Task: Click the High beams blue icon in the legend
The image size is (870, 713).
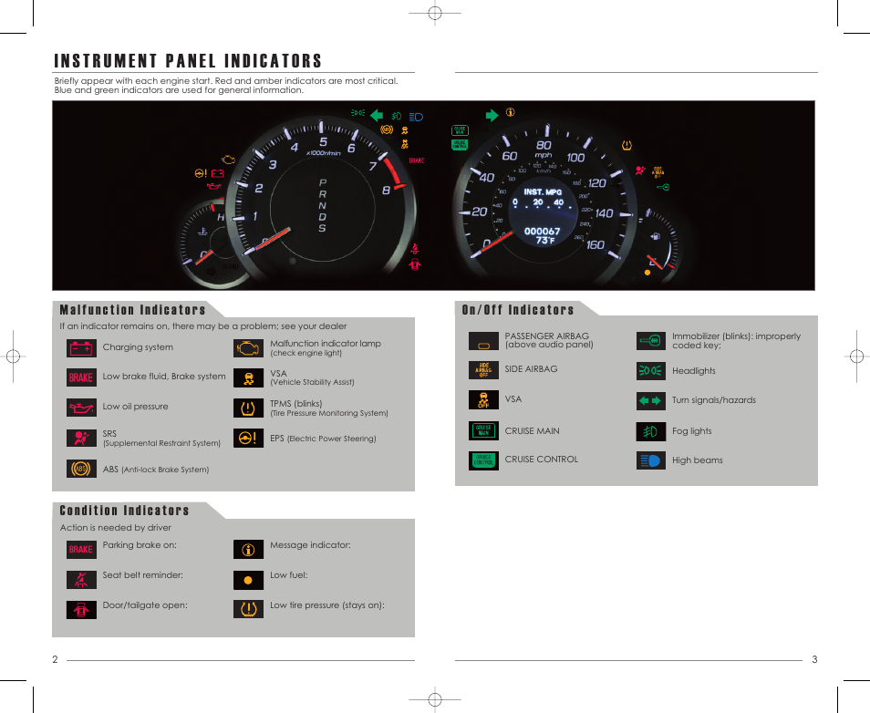Action: pyautogui.click(x=651, y=460)
